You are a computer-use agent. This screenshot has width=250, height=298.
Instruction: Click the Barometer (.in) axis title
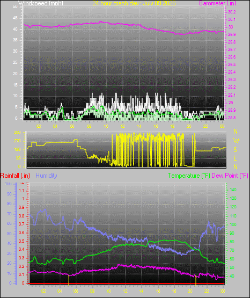point(217,3)
